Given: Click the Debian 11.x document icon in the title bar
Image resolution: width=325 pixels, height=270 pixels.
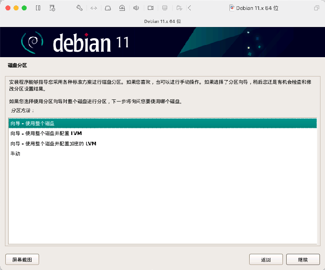Looking at the screenshot, I should (x=232, y=8).
